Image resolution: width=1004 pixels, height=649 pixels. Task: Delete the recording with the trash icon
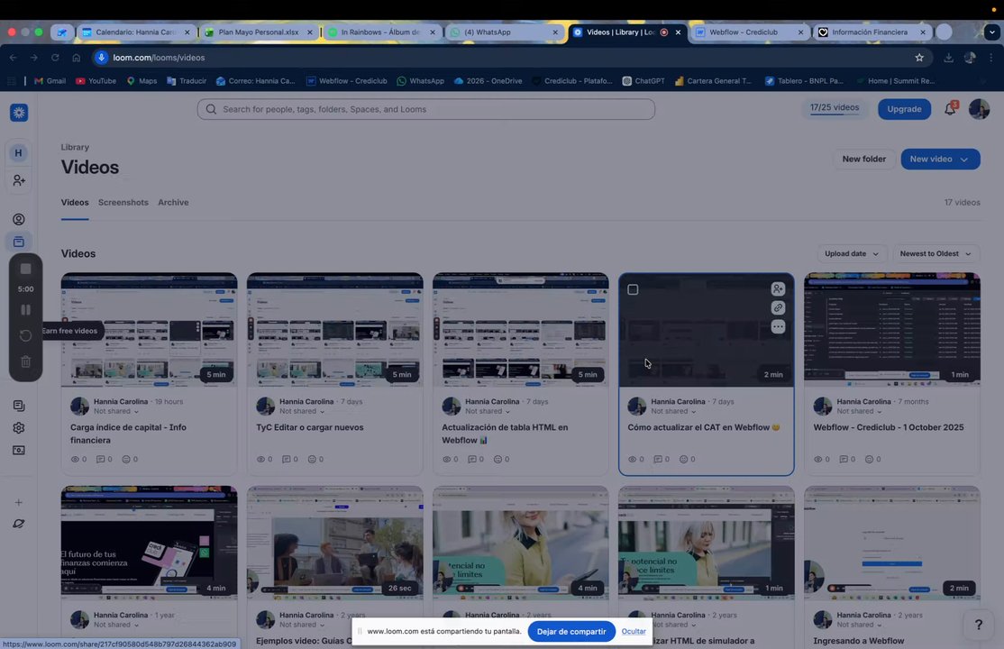coord(25,362)
